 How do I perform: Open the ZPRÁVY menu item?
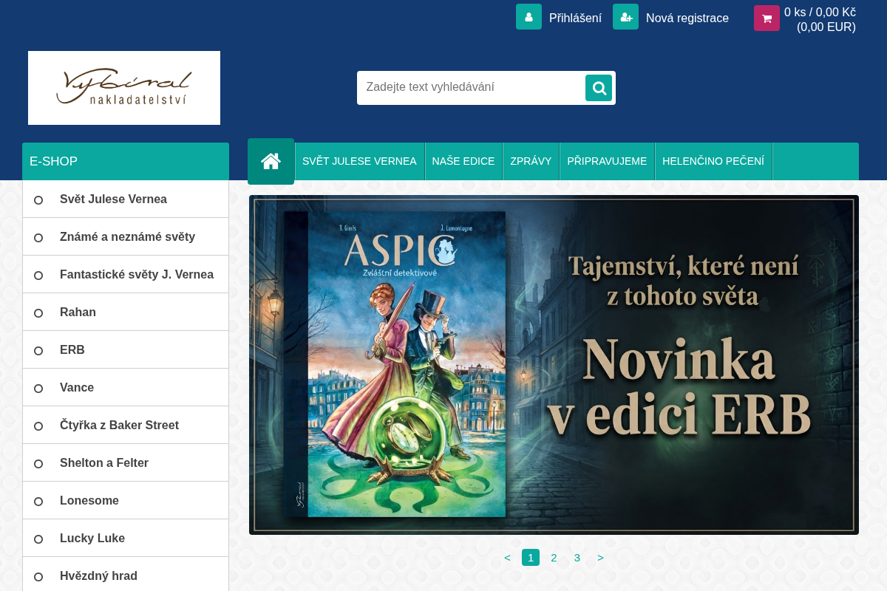coord(531,161)
